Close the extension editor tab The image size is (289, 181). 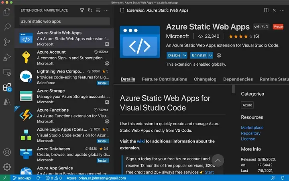[x=274, y=10]
